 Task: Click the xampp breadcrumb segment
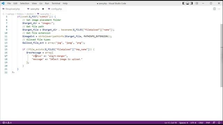click(x=11, y=14)
